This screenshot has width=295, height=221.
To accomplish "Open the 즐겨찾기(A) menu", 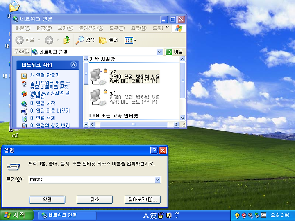I will [91, 28].
